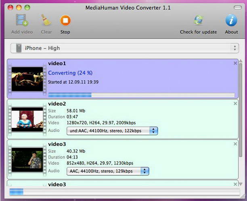Click the video1 conversion progress bar

[x=141, y=95]
